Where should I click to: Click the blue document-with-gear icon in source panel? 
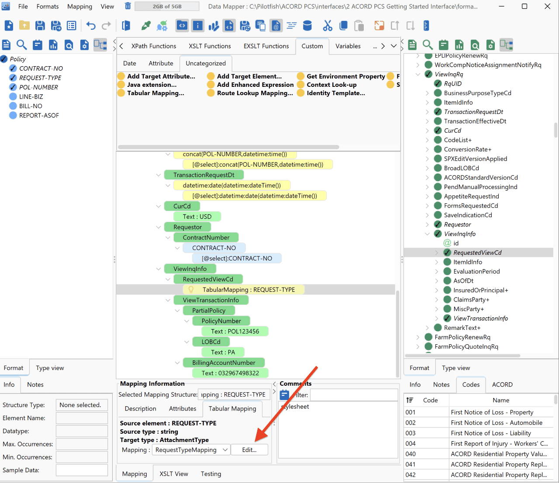[x=85, y=45]
